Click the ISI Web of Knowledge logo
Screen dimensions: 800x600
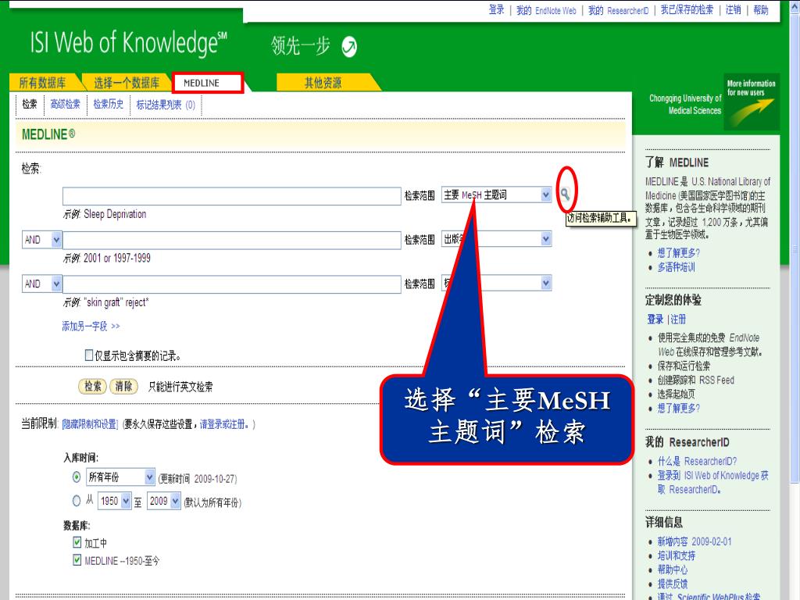(129, 43)
